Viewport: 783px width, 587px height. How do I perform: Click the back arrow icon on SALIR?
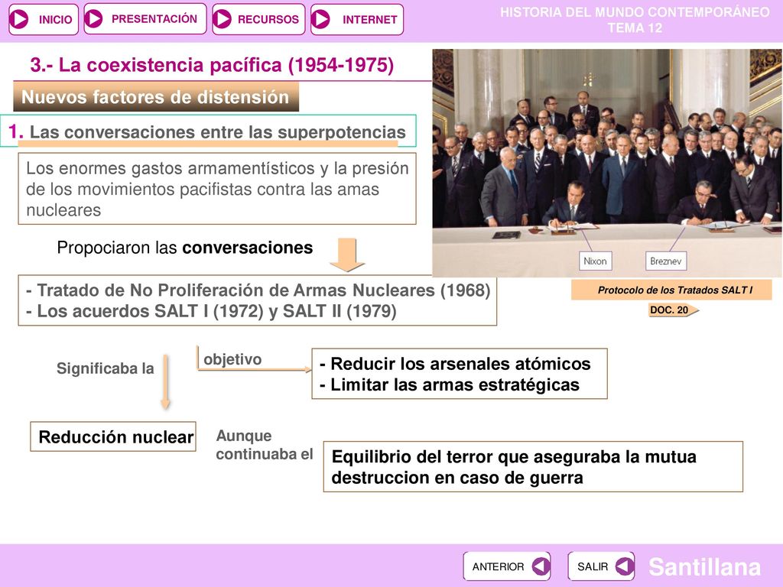pyautogui.click(x=624, y=566)
